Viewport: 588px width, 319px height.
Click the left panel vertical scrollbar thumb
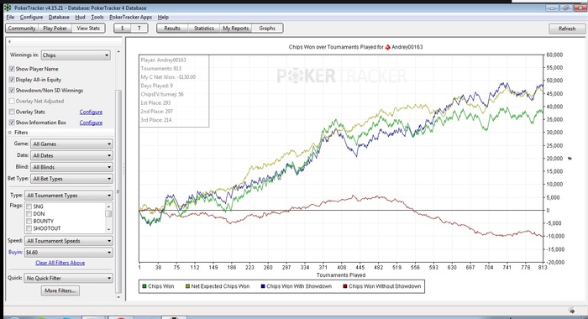[118, 191]
